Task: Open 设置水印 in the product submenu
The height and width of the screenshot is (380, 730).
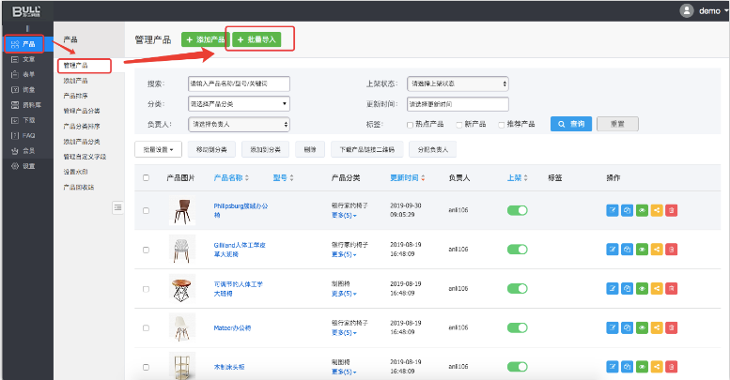Action: 75,172
